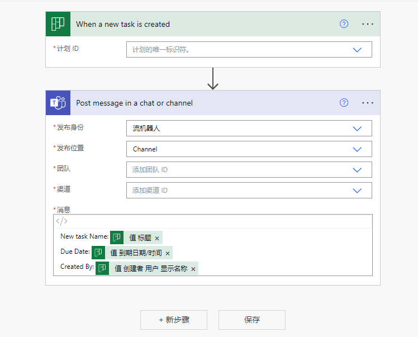
Task: Toggle code view in message editor
Action: 61,221
